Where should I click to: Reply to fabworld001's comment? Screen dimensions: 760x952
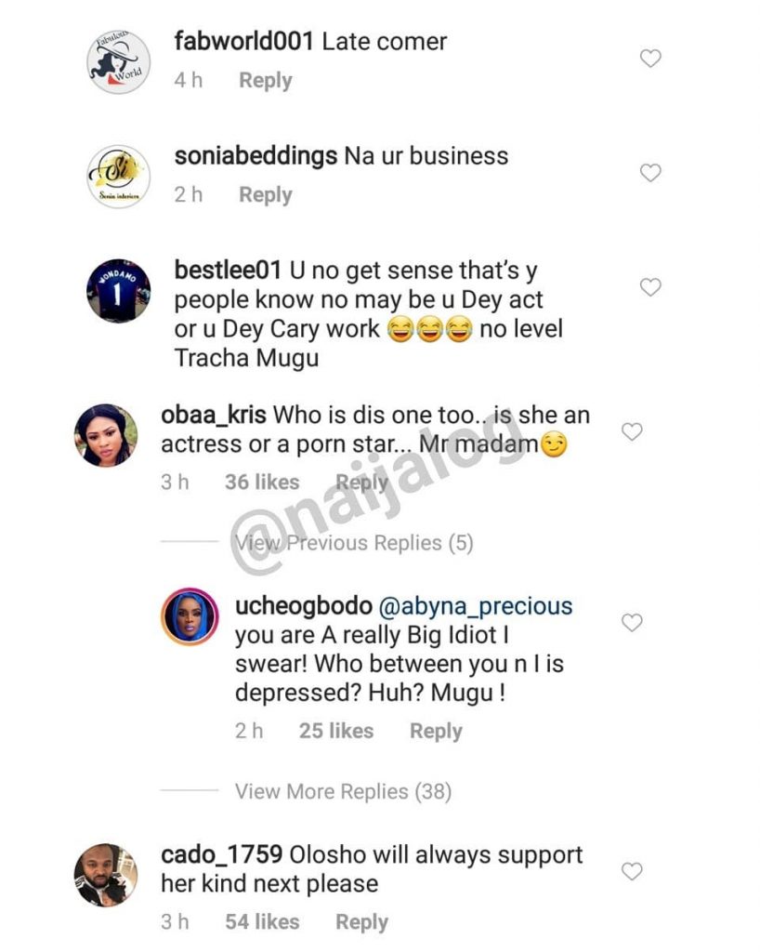tap(266, 81)
